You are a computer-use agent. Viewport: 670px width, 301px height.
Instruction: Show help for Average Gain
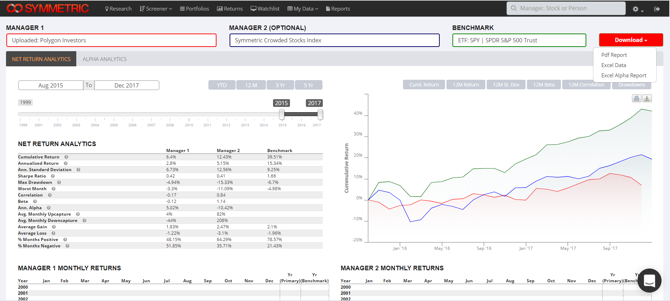54,227
